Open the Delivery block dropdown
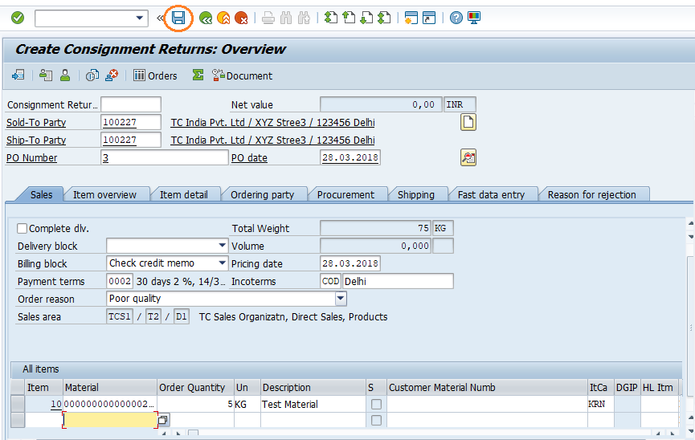Image resolution: width=695 pixels, height=440 pixels. 222,246
